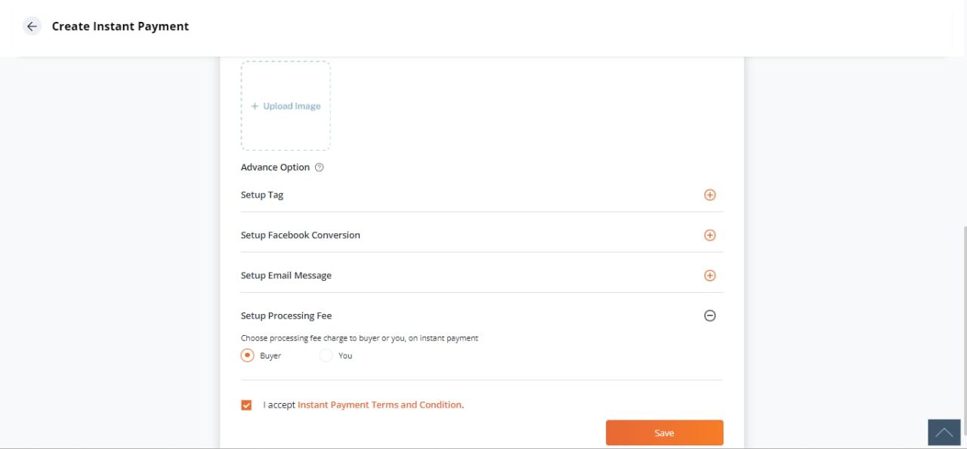Click the plus icon in Upload Image
967x449 pixels.
click(255, 106)
